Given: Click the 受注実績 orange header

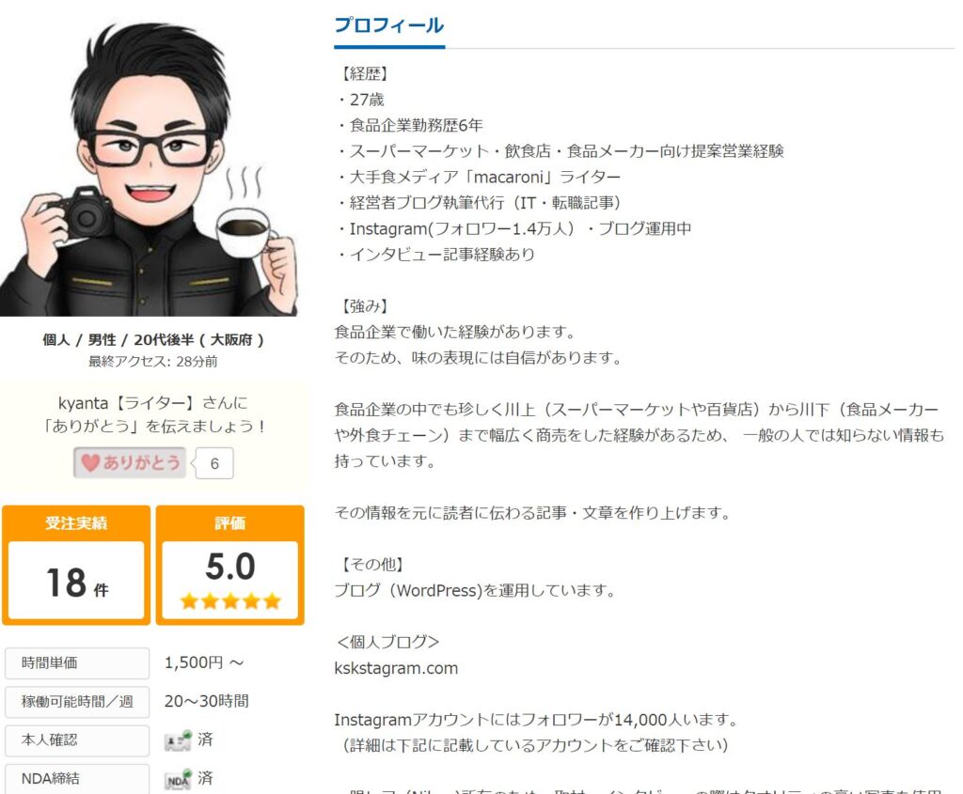Looking at the screenshot, I should pyautogui.click(x=76, y=522).
